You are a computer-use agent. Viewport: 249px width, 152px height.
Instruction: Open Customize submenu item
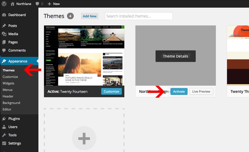10,77
